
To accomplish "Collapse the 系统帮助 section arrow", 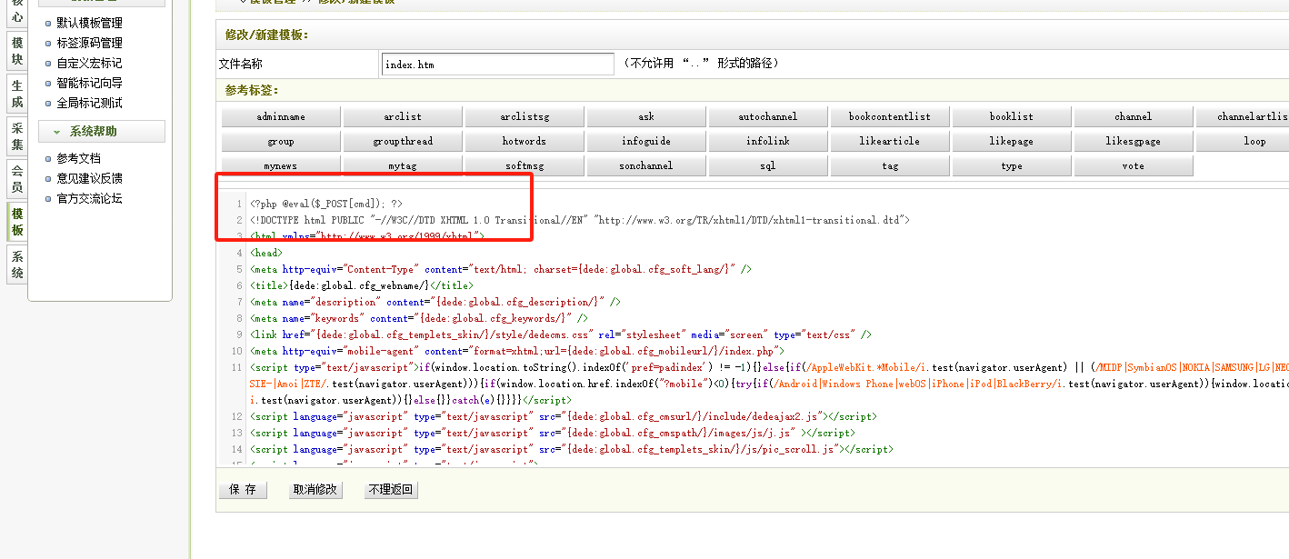I will click(x=56, y=132).
